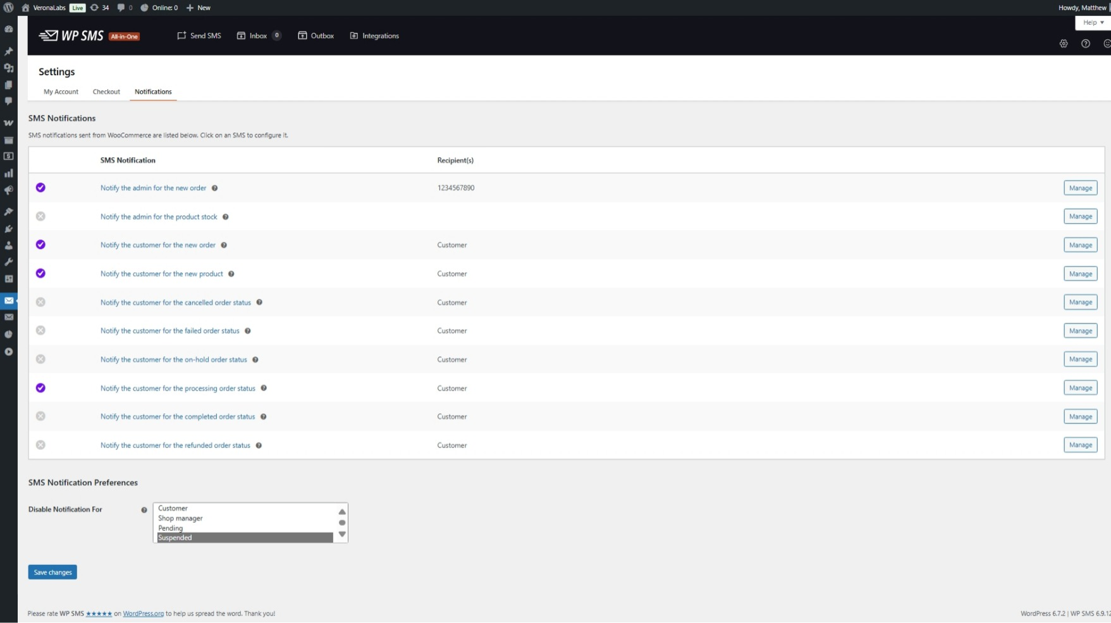Open the pie chart statistics sidebar icon

9,334
